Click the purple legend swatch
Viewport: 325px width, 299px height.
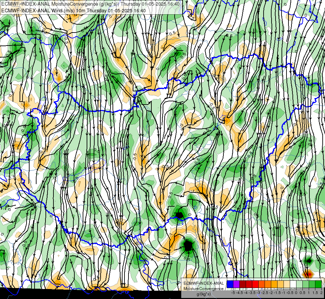pyautogui.click(x=236, y=284)
